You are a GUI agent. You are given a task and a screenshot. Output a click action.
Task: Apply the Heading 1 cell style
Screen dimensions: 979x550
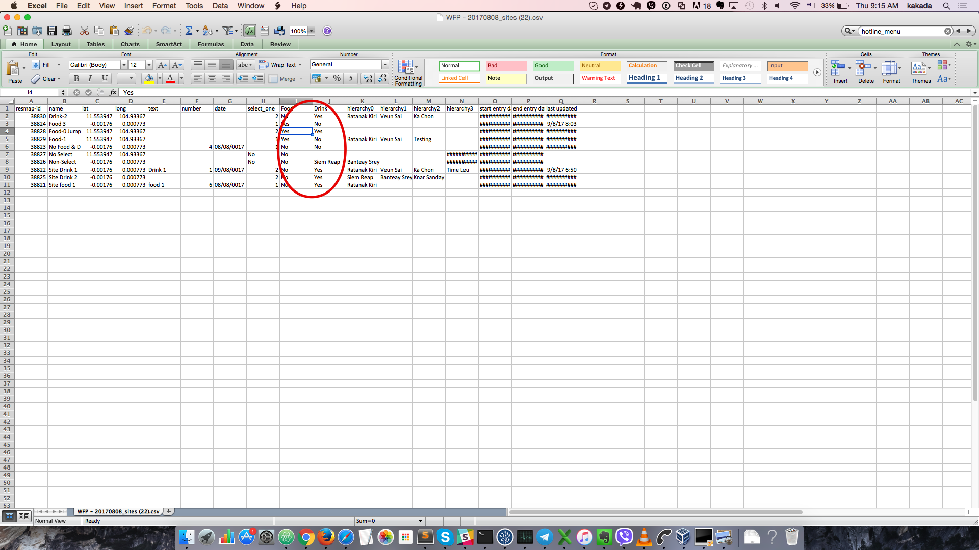pos(646,77)
